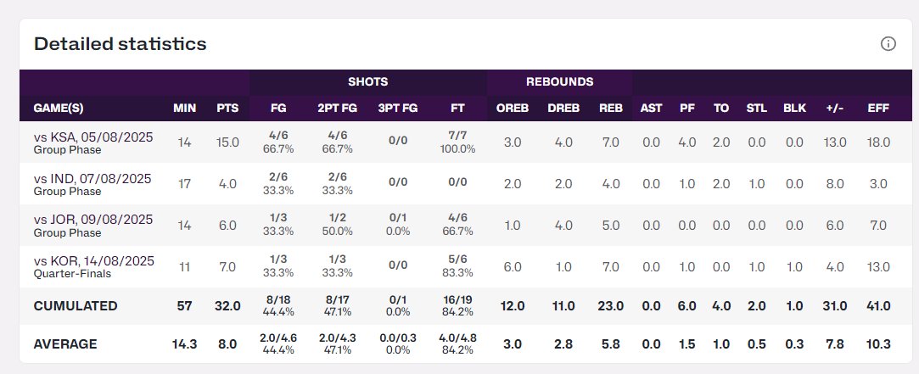
Task: Click the AST column header
Action: [651, 109]
